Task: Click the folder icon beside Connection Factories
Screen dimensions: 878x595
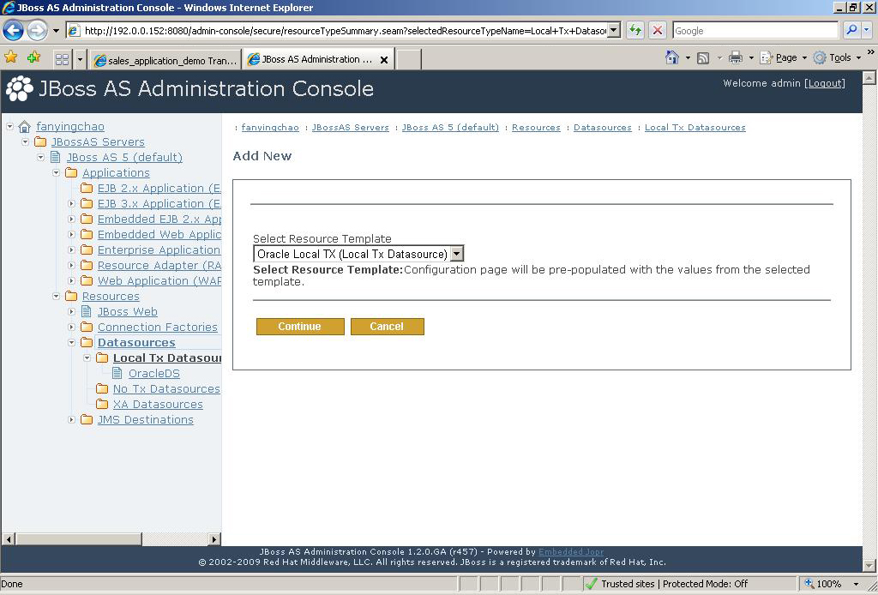Action: [x=87, y=327]
